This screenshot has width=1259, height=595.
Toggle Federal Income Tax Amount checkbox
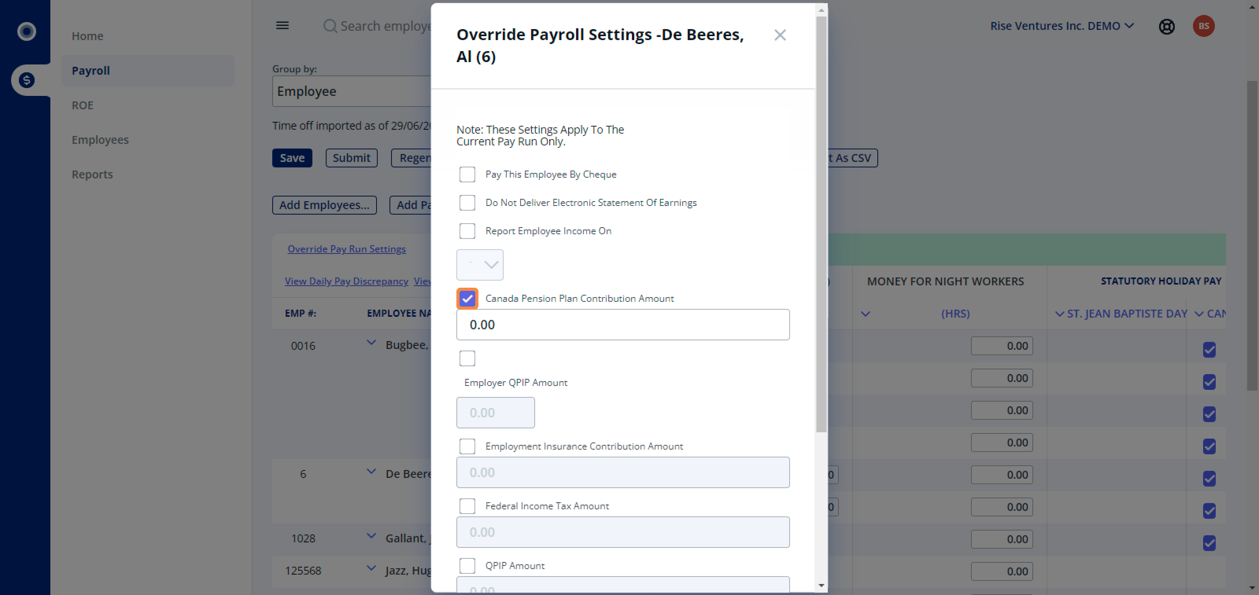tap(467, 506)
